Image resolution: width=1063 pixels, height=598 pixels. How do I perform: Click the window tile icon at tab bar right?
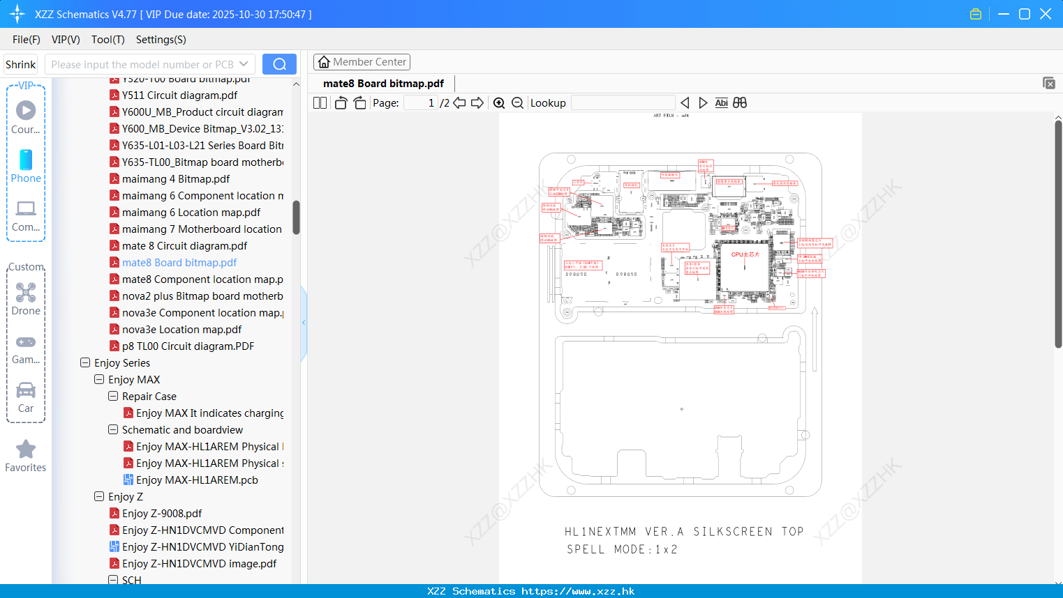pyautogui.click(x=1048, y=83)
